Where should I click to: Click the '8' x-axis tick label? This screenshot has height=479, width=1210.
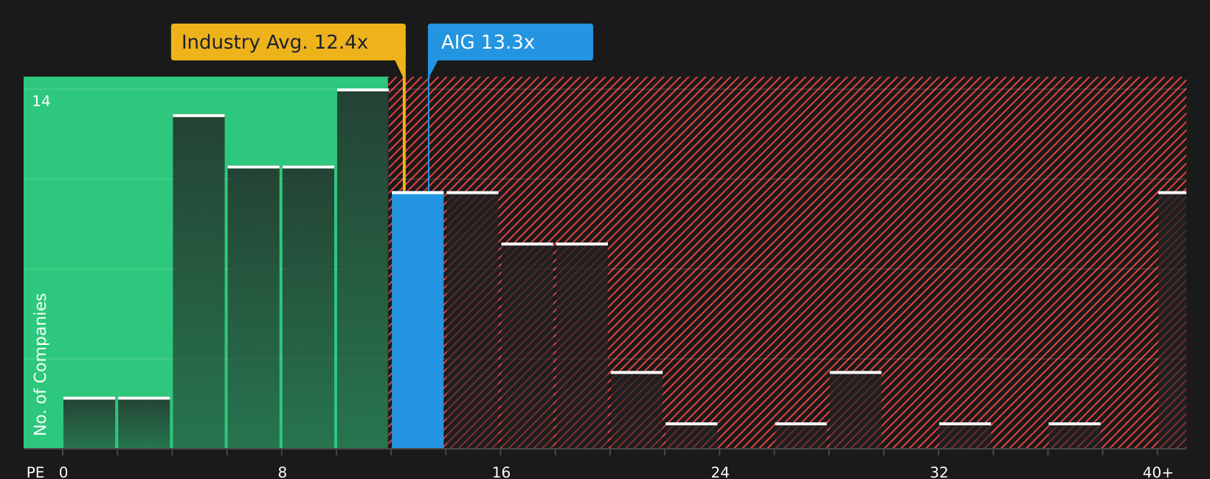pyautogui.click(x=283, y=472)
